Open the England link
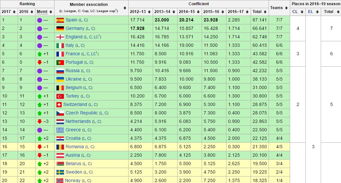The height and width of the screenshot is (183, 341). tap(74, 37)
